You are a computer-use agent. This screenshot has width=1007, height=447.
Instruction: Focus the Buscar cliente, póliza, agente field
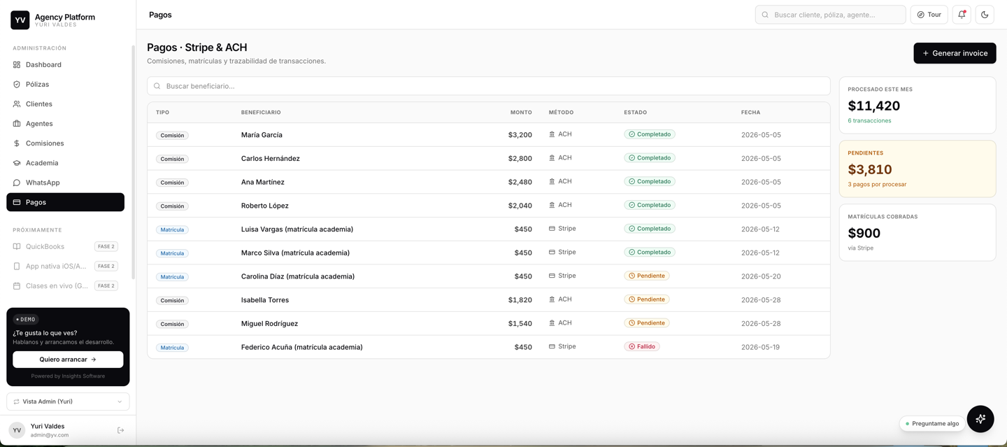pos(830,15)
